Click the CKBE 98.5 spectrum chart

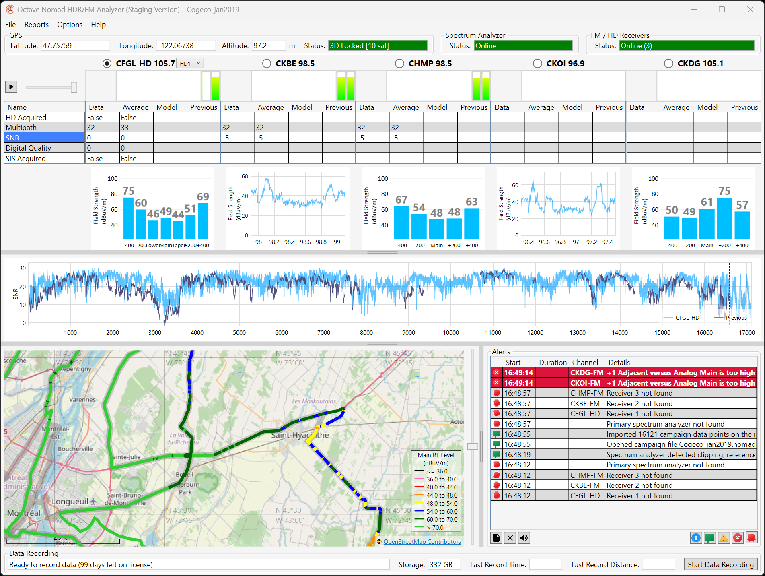pyautogui.click(x=288, y=209)
